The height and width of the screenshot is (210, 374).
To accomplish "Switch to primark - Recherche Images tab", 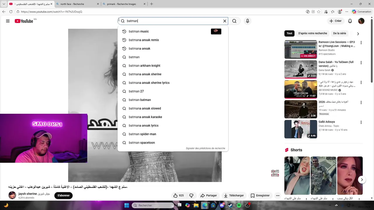I will (124, 4).
